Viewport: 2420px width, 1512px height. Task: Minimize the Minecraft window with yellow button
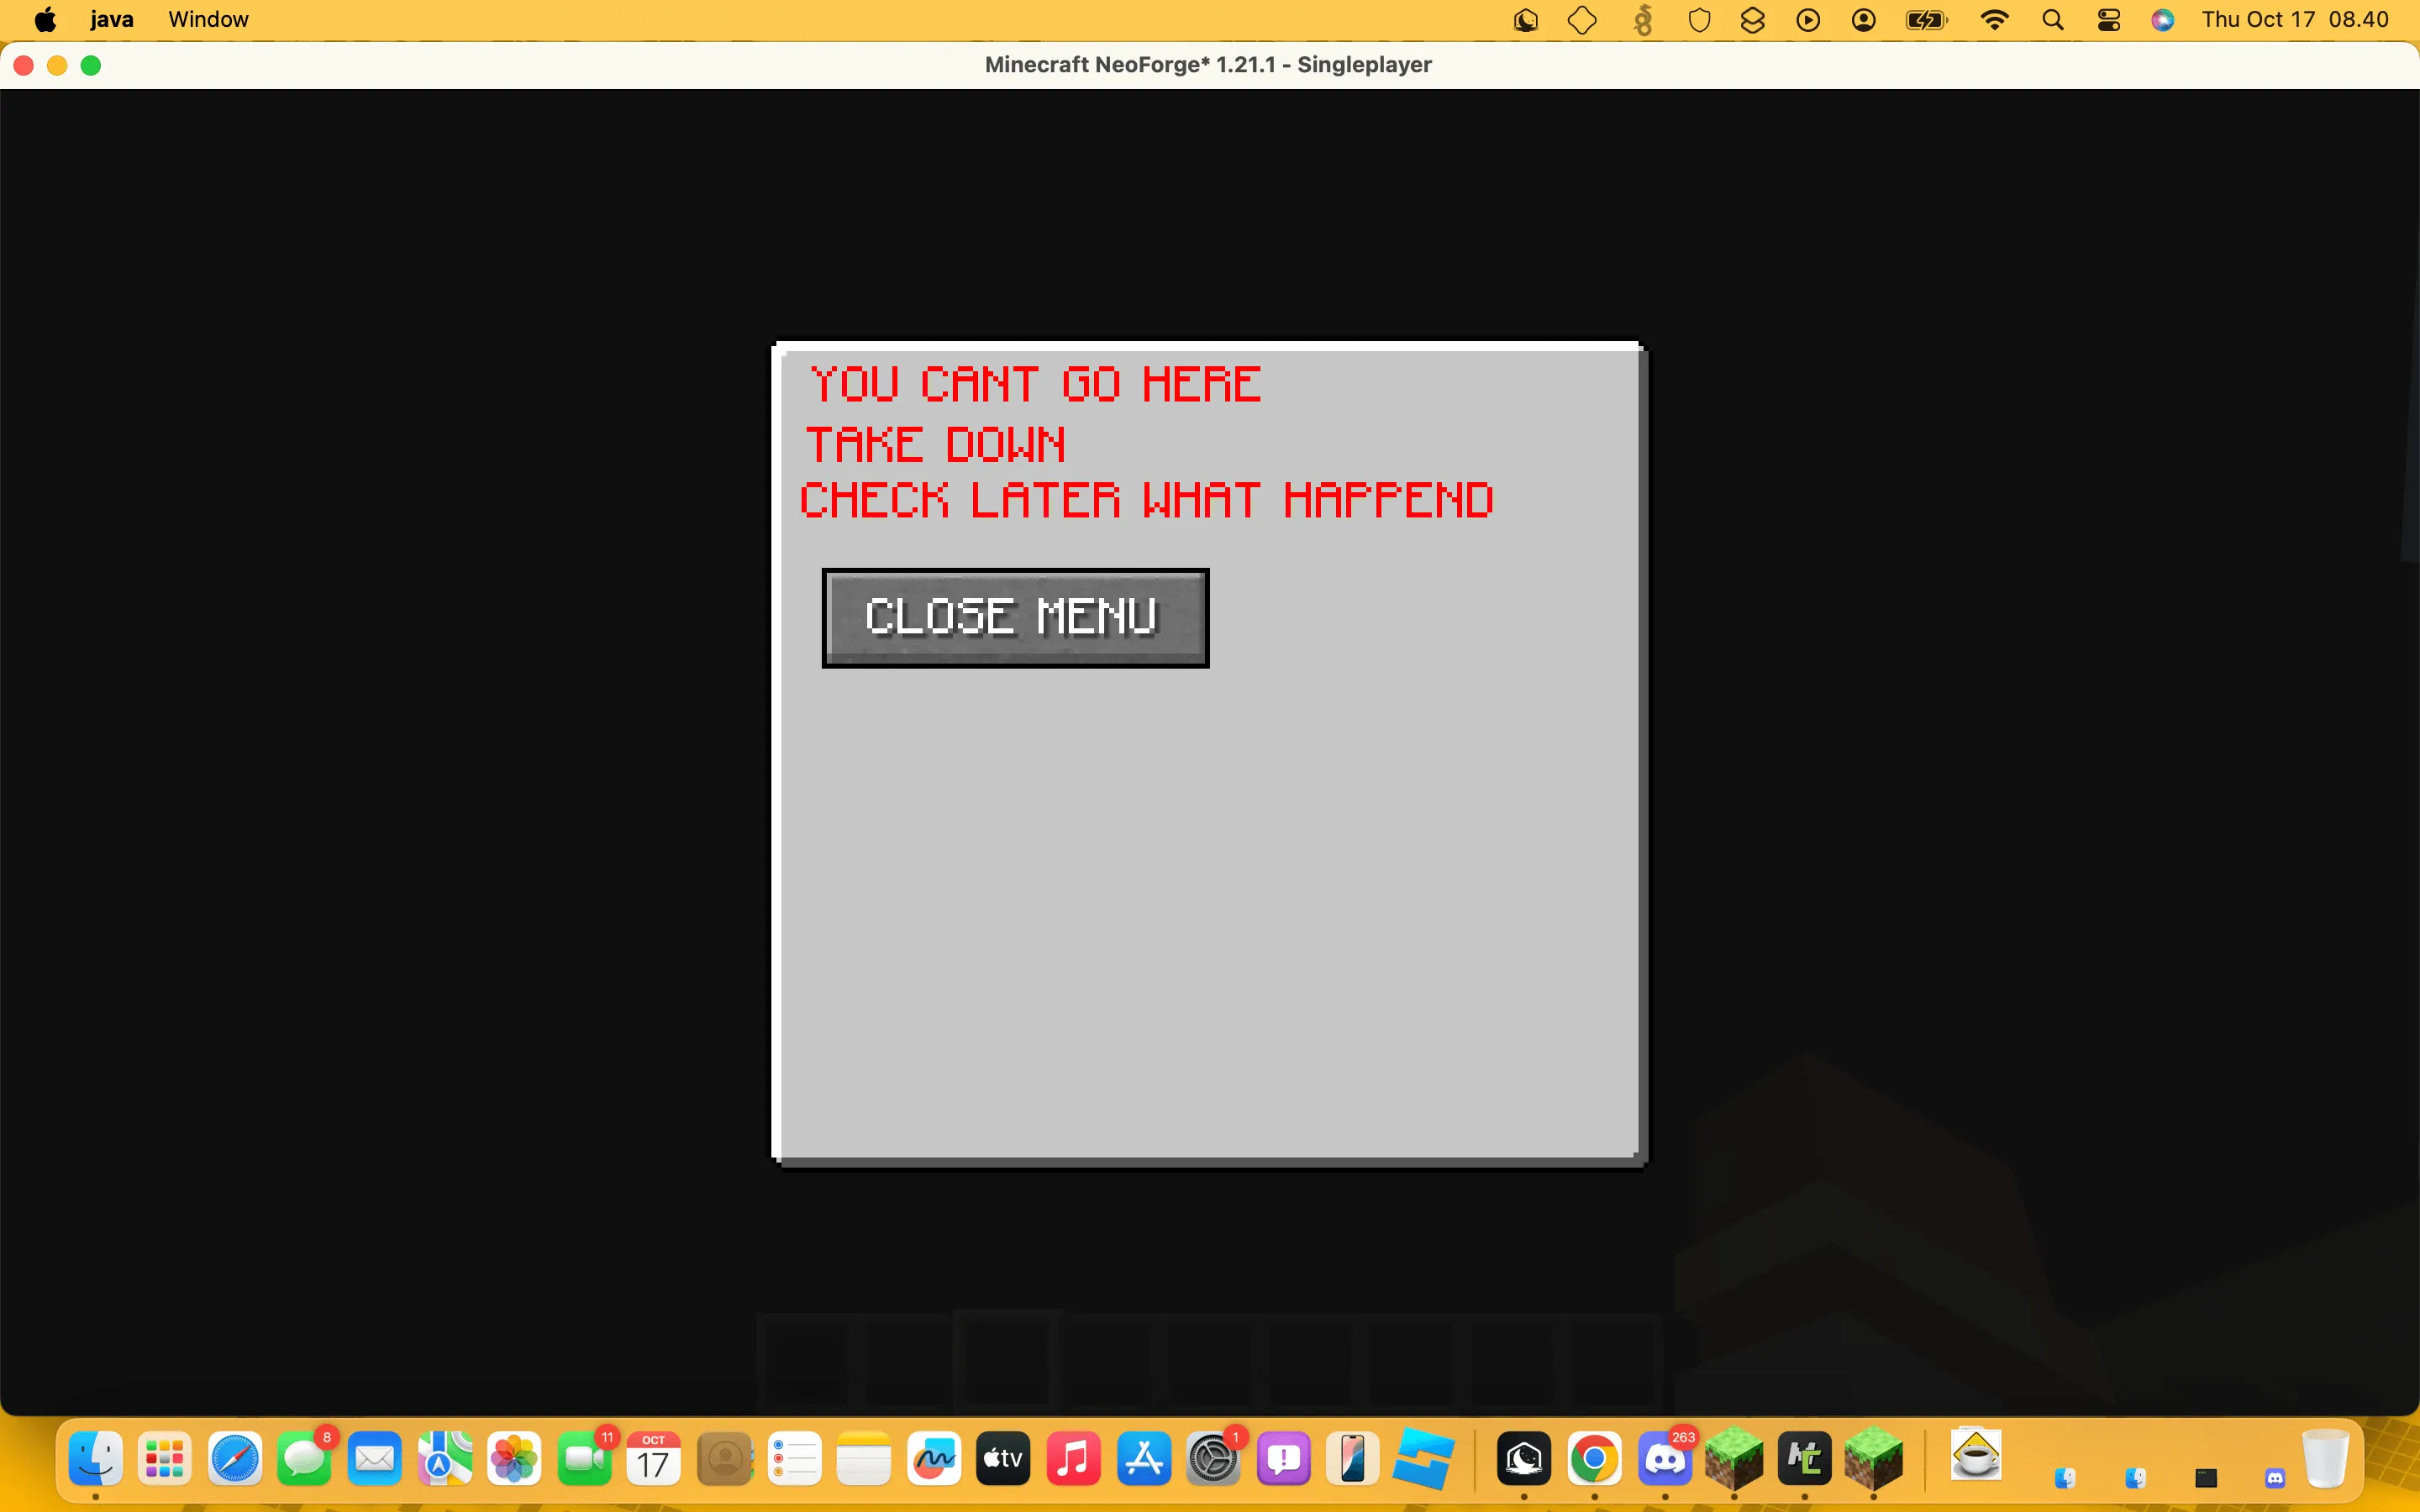[57, 65]
